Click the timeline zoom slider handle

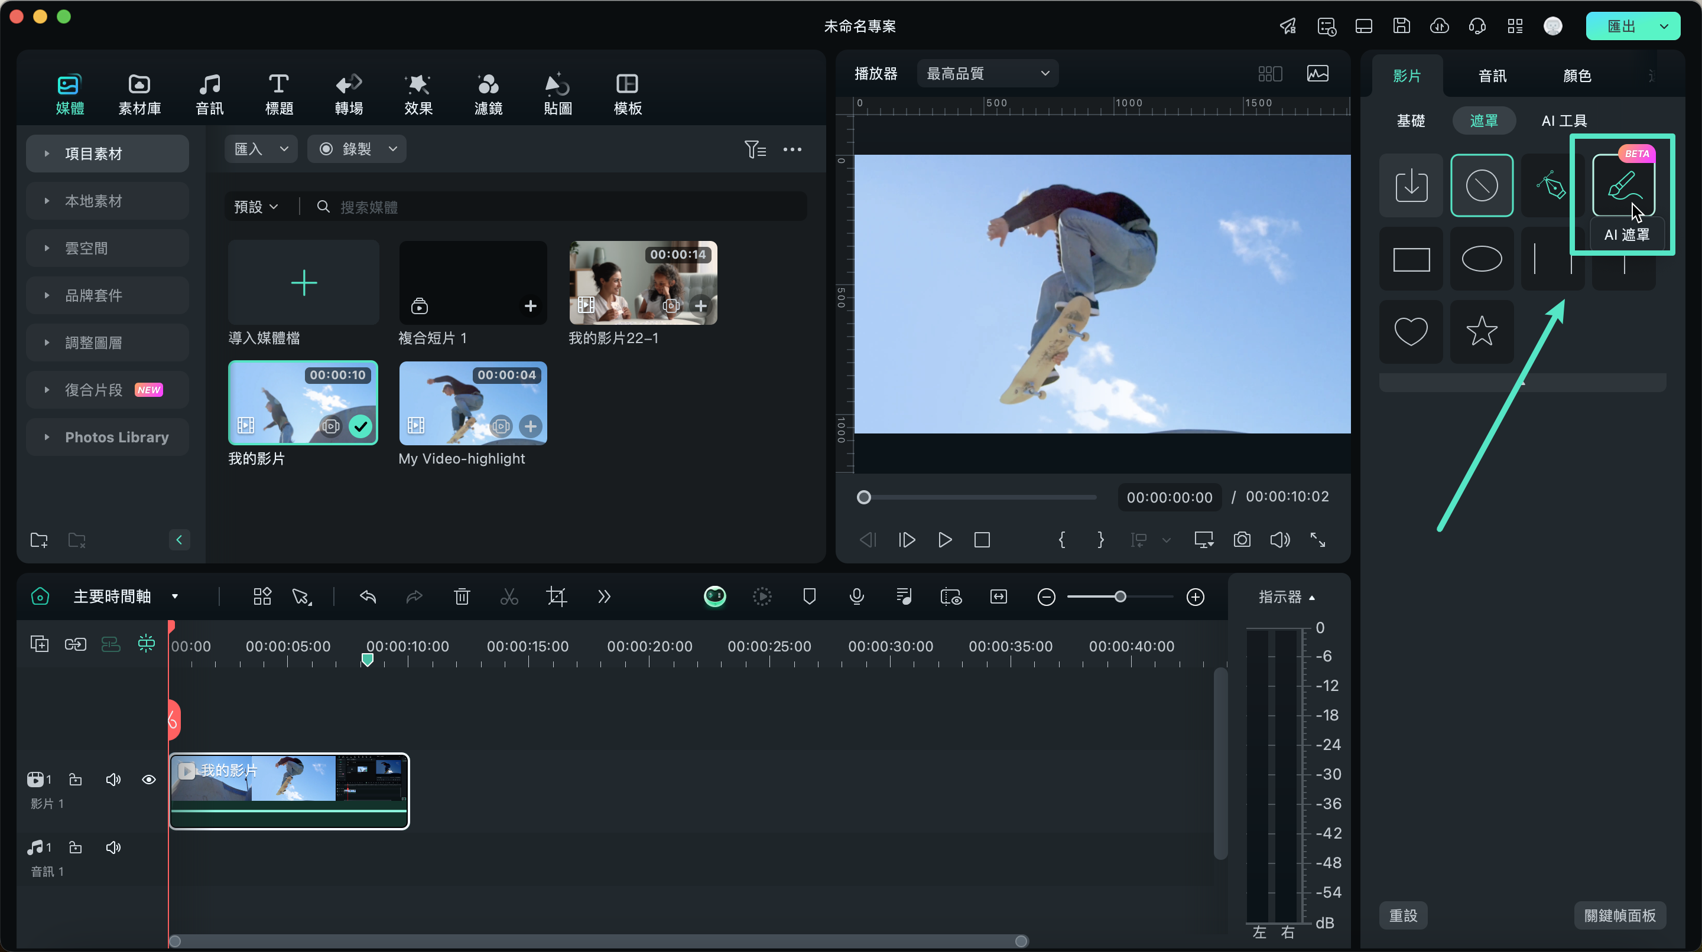tap(1120, 597)
